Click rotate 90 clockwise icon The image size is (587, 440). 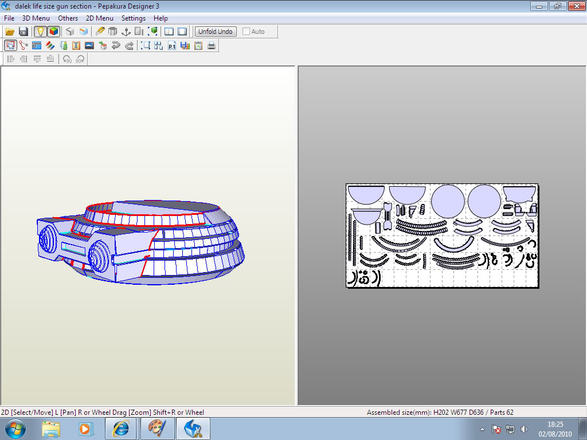click(x=80, y=59)
